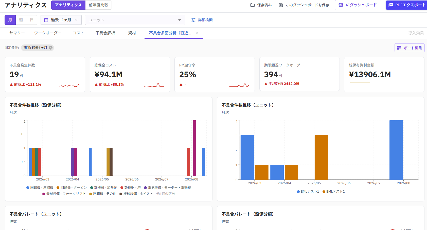Toggle legend 機械設備 - ホイスト series
Viewport: 427px width, 230px height.
[x=136, y=194]
